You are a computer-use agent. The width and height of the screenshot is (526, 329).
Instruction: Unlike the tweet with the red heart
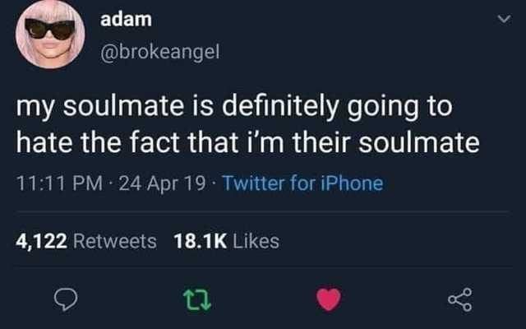click(330, 301)
